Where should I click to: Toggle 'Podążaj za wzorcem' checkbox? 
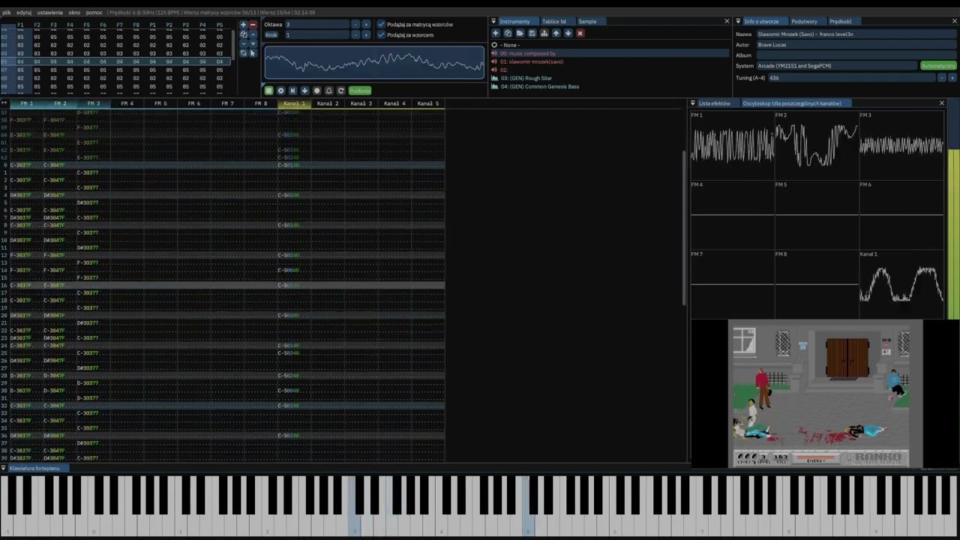pos(381,34)
